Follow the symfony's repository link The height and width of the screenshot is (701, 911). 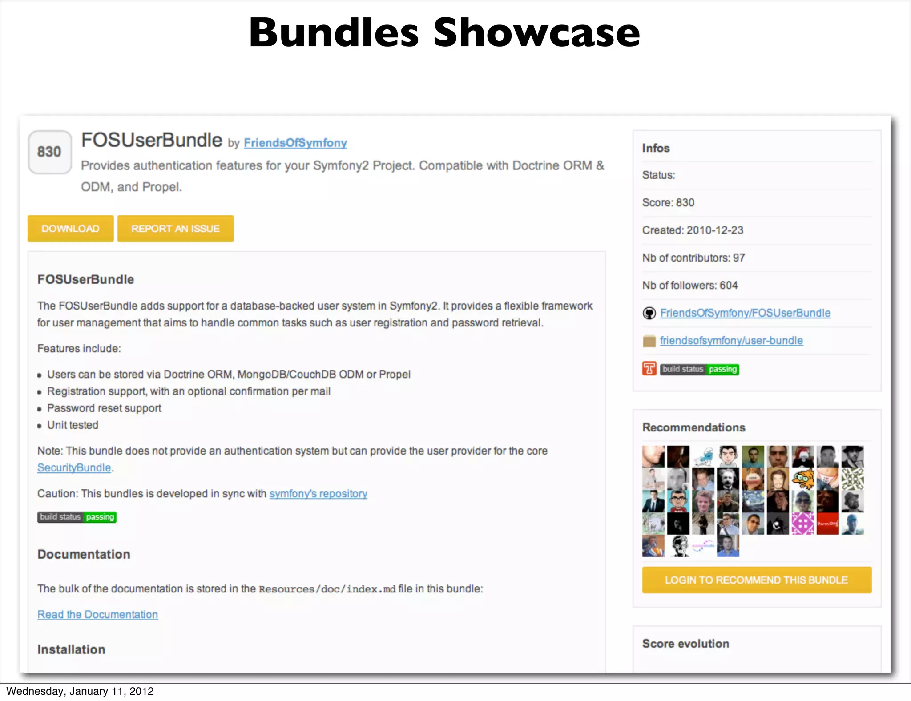(x=318, y=494)
